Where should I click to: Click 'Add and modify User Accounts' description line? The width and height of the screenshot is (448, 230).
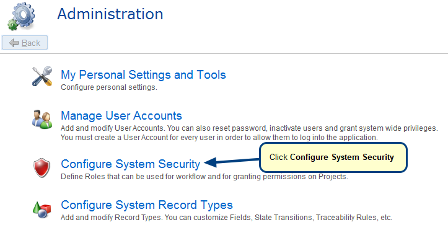249,128
